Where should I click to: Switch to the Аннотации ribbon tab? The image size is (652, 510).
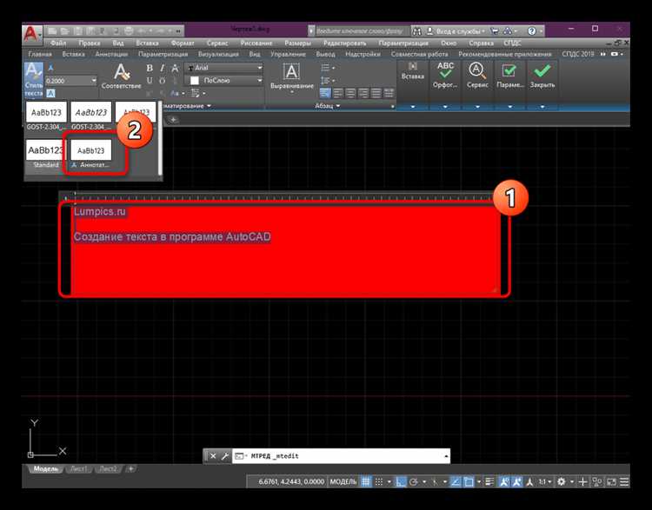[x=110, y=54]
